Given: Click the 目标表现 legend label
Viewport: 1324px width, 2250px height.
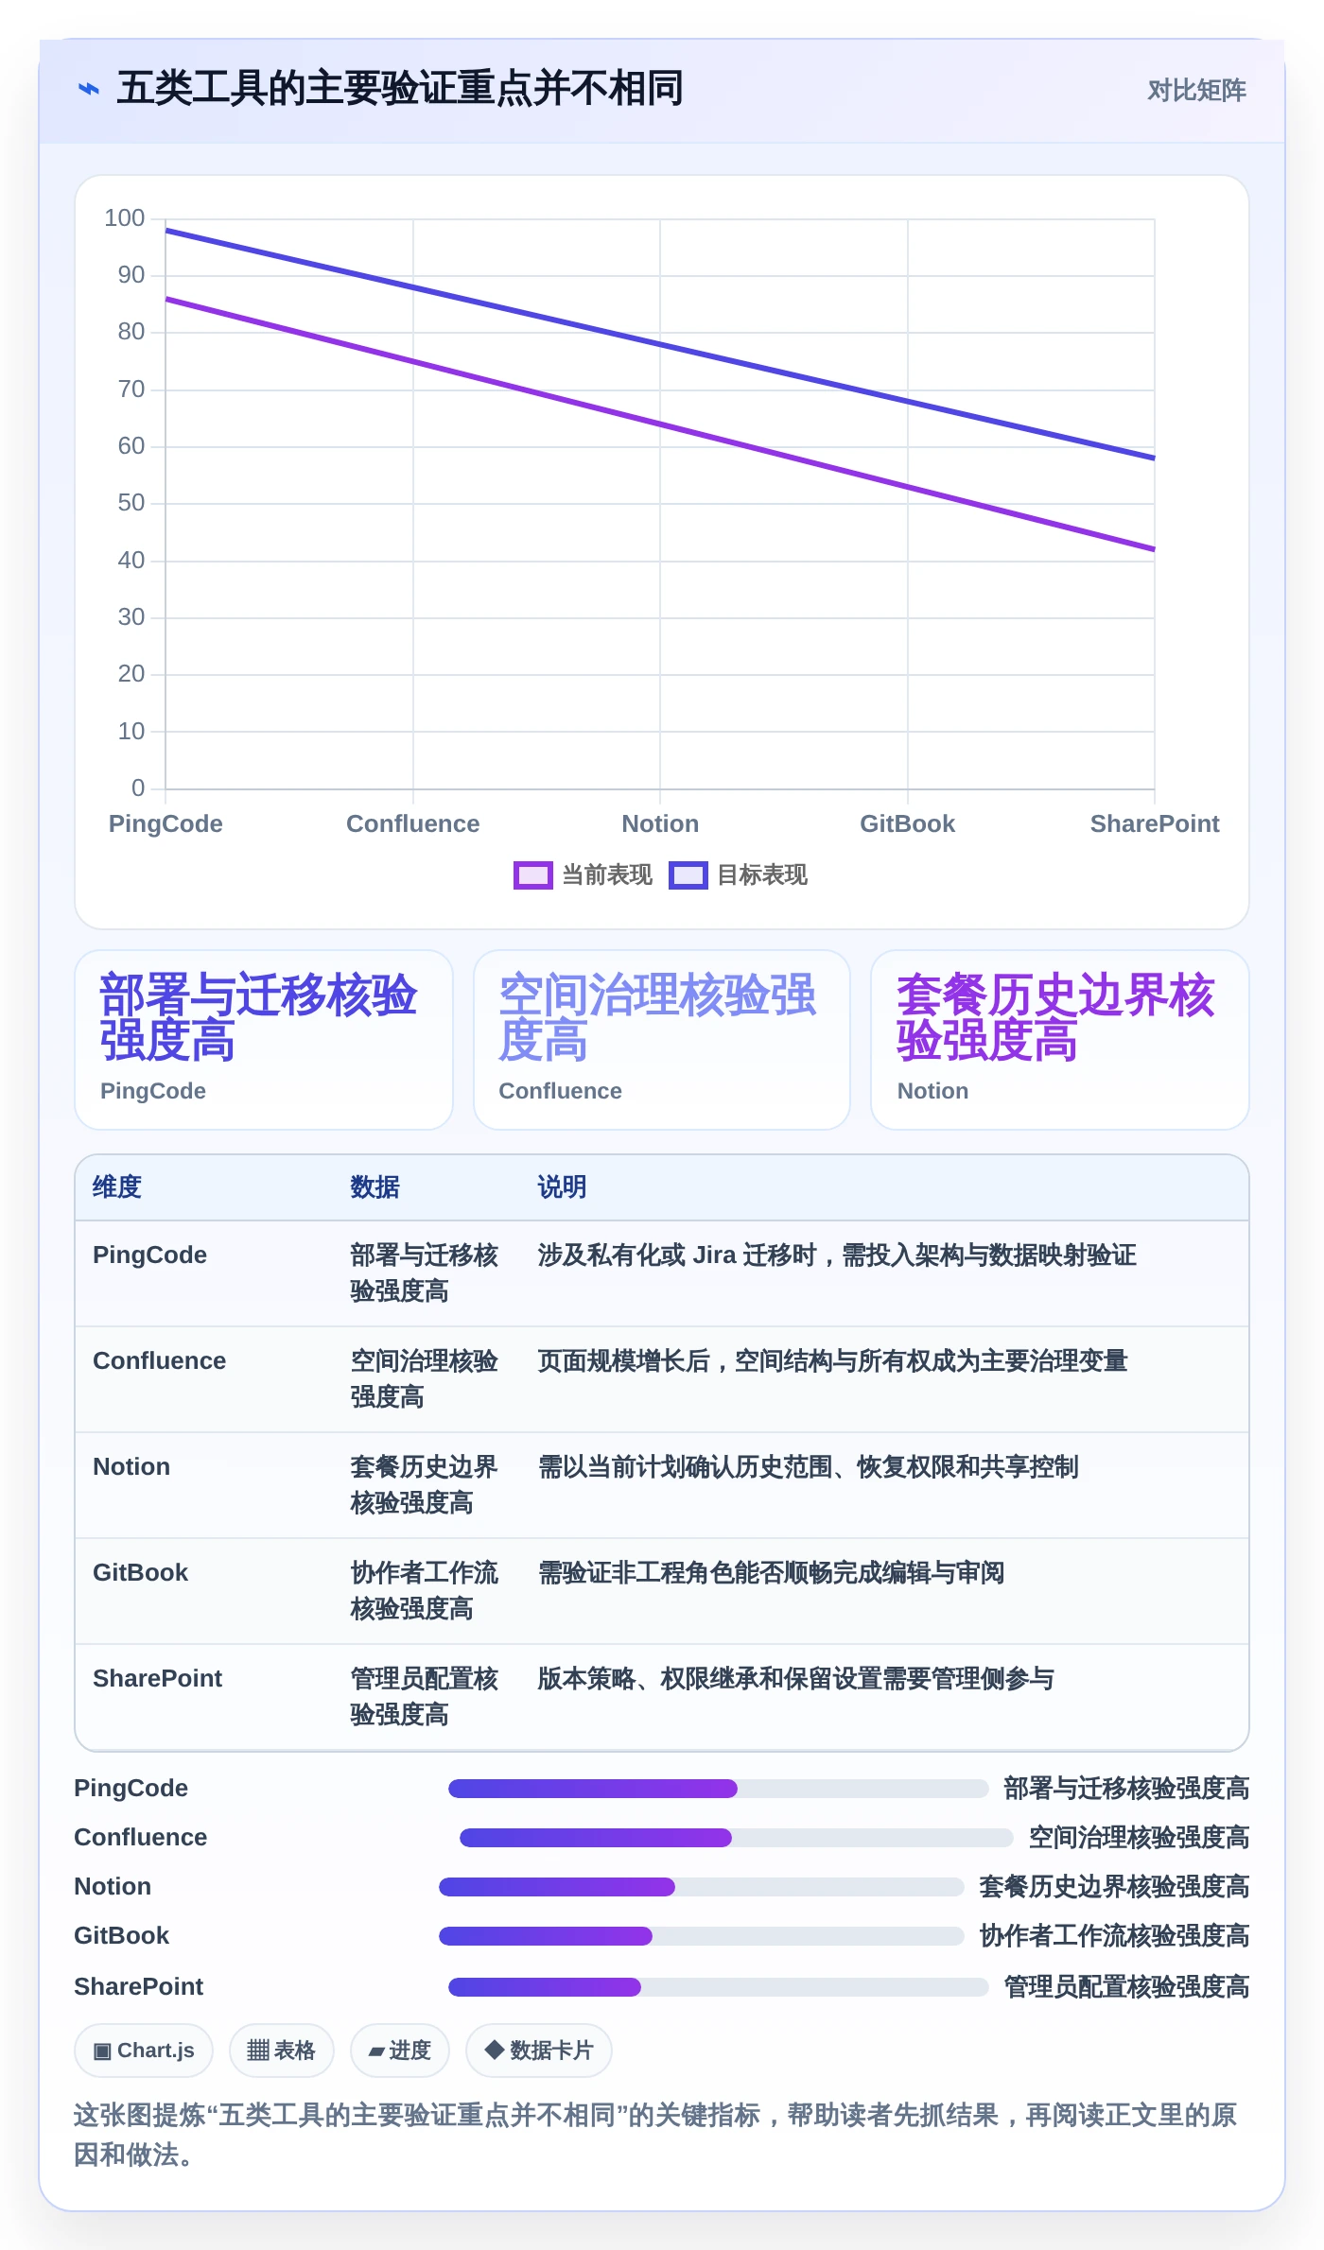Looking at the screenshot, I should pos(762,875).
